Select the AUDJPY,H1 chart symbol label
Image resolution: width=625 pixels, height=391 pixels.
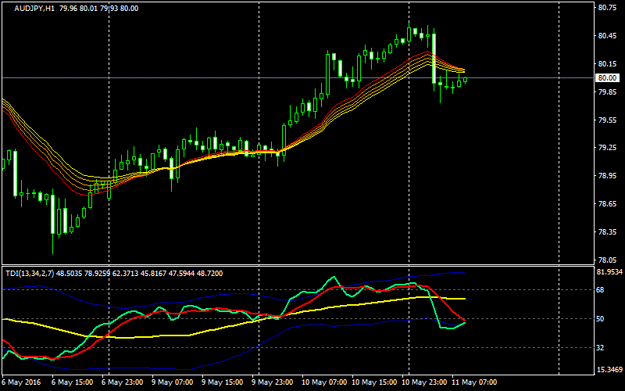[34, 8]
